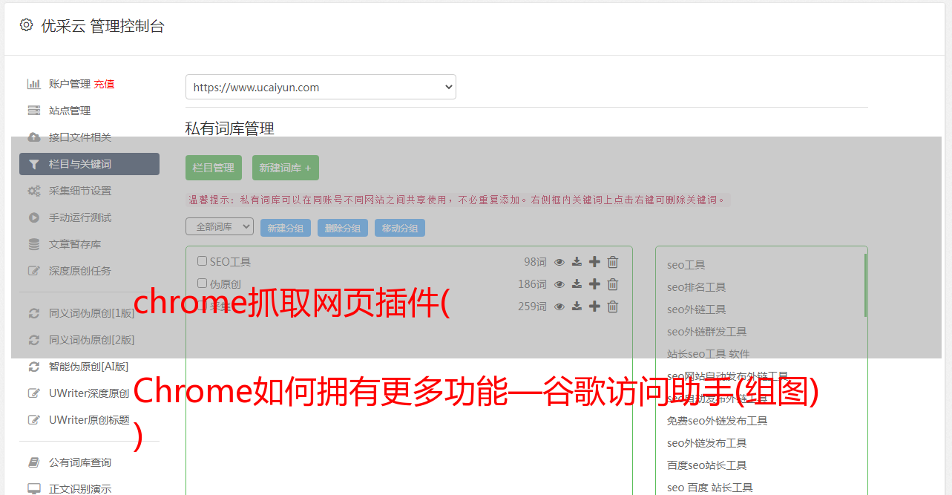This screenshot has height=495, width=952.
Task: Download the SEO工具 word library
Action: click(577, 262)
